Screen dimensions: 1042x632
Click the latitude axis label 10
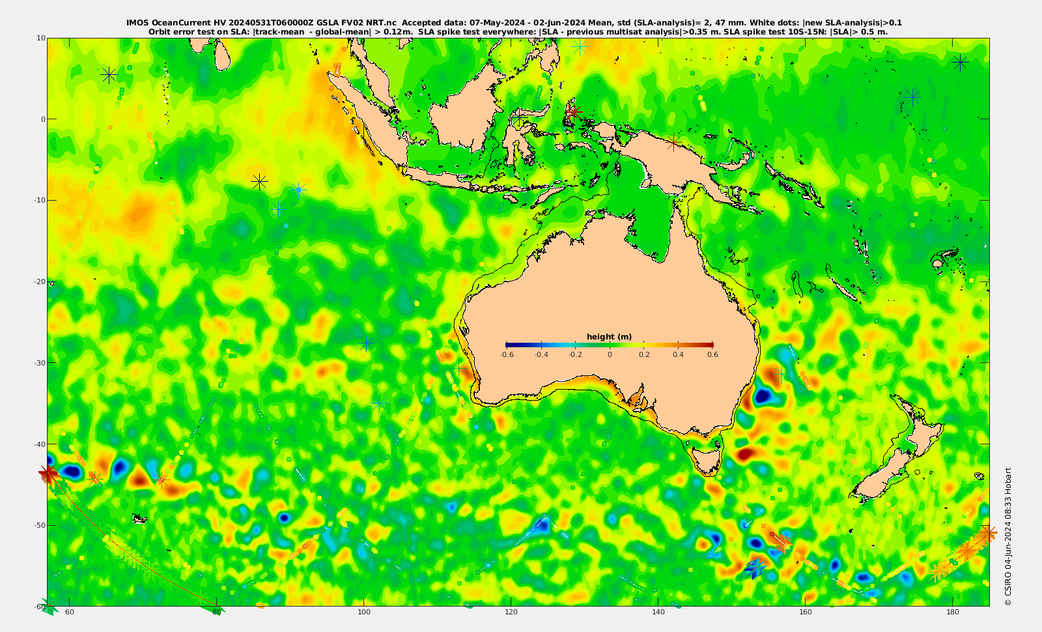point(41,38)
